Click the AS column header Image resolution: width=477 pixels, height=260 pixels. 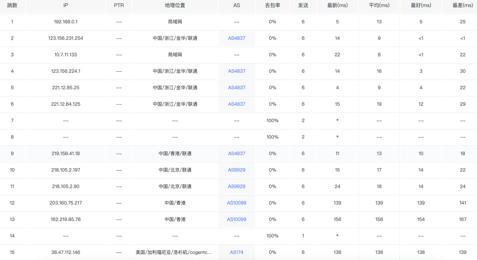click(x=236, y=5)
